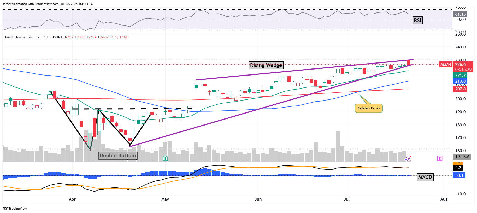The image size is (477, 213).
Task: Click the 180.0 price scale label
Action: [461, 125]
